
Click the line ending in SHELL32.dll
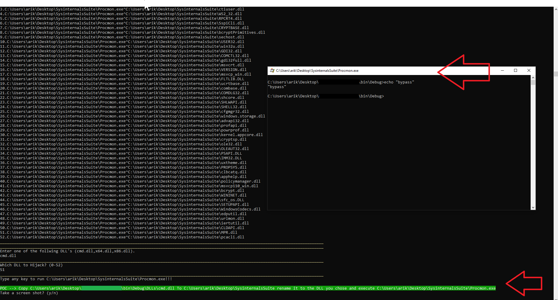(123, 107)
